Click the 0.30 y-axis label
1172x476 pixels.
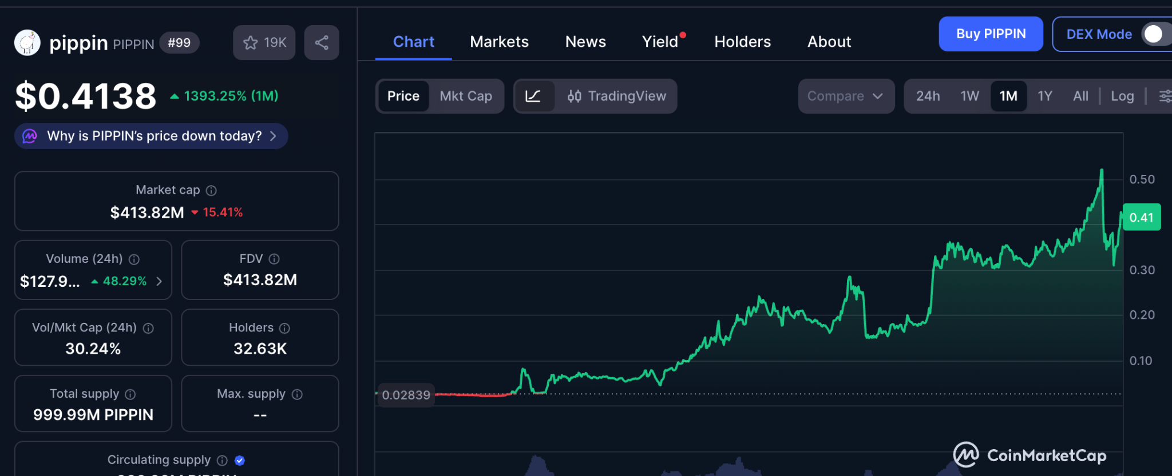(1142, 270)
